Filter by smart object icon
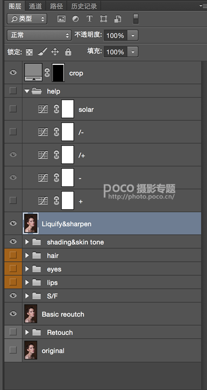This screenshot has width=207, height=390. 118,19
